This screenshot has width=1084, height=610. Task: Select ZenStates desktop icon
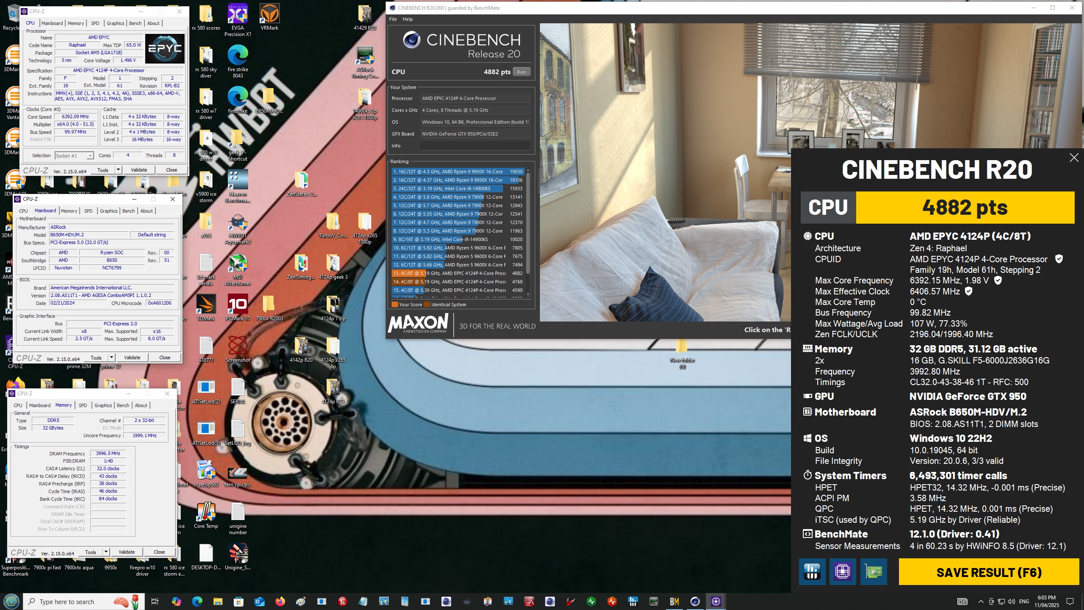[x=301, y=183]
